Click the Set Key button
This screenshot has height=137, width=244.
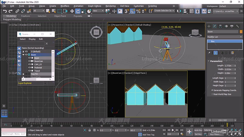(198, 134)
